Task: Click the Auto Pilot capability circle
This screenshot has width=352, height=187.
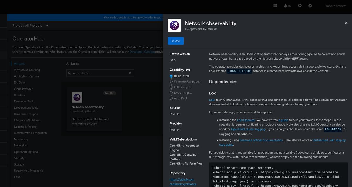Action: (x=171, y=98)
